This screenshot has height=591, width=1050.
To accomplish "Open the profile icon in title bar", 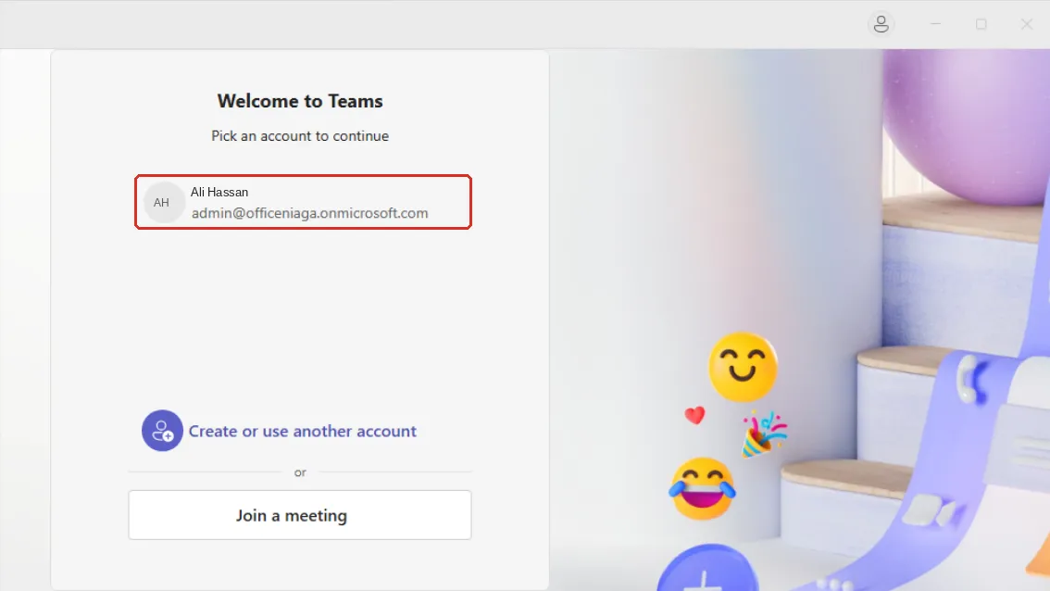I will [881, 24].
